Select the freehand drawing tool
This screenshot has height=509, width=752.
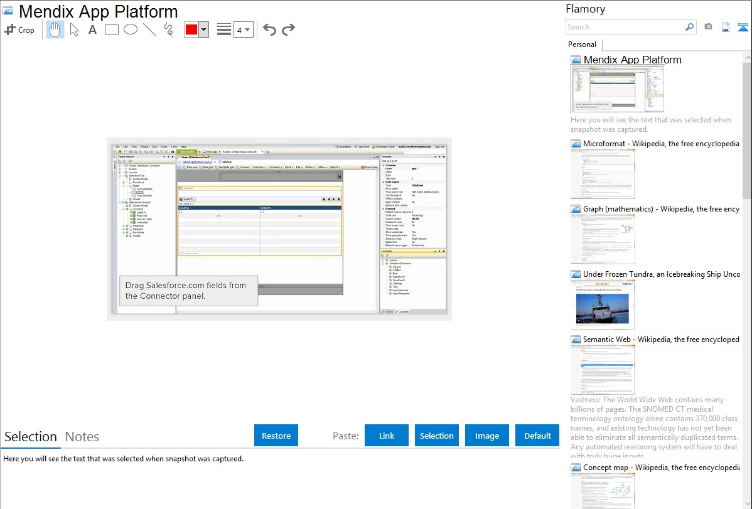[x=168, y=29]
